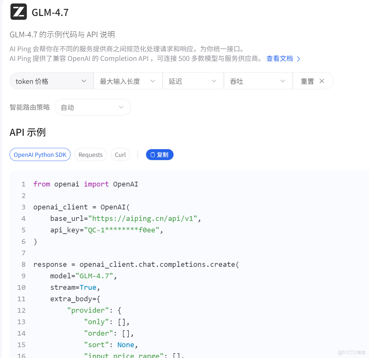Click the X icon beside 重置
This screenshot has height=358, width=369.
(322, 81)
